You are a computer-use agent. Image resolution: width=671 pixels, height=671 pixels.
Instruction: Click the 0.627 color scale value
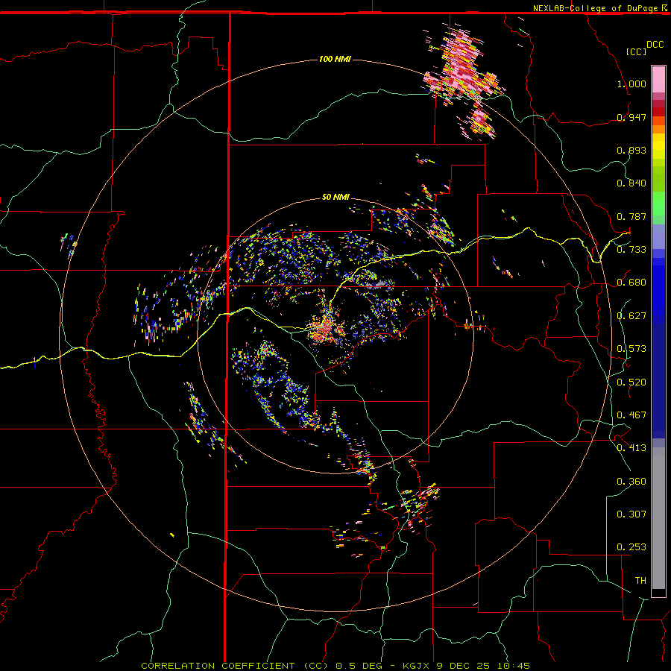tap(631, 316)
